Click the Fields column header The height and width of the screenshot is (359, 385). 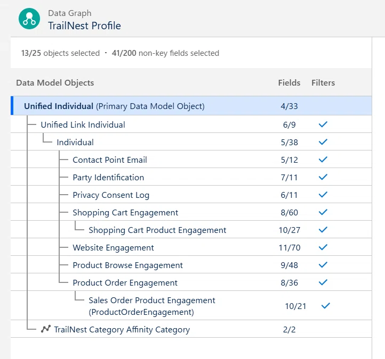click(289, 83)
